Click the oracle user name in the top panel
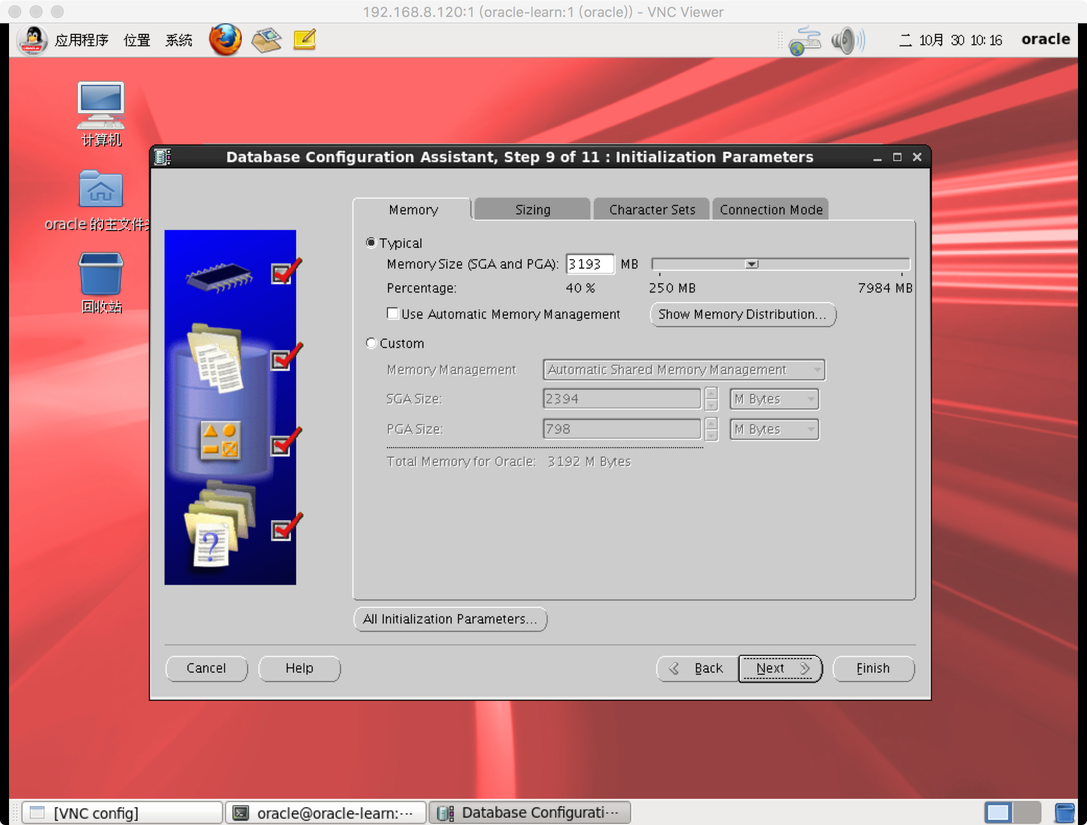Viewport: 1087px width, 825px height. pyautogui.click(x=1046, y=39)
